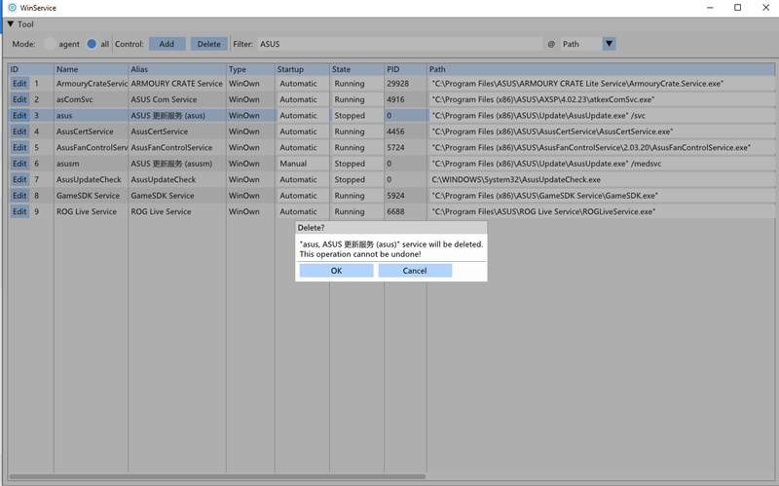Click Edit for AsusCertService row
The width and height of the screenshot is (779, 486).
pyautogui.click(x=19, y=131)
